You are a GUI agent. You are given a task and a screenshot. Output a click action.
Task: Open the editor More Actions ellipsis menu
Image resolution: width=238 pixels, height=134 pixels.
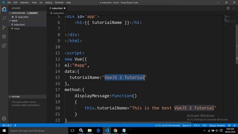[x=234, y=8]
